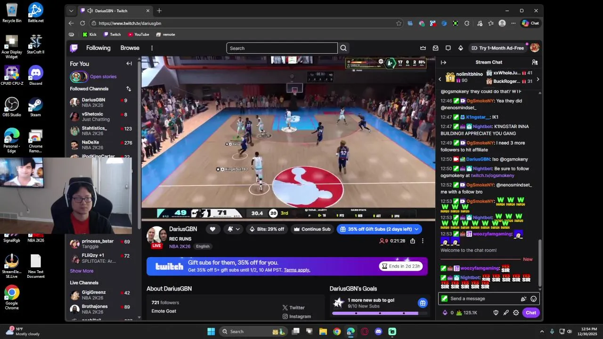Open the chat Community users list
603x339 pixels.
pos(535,62)
